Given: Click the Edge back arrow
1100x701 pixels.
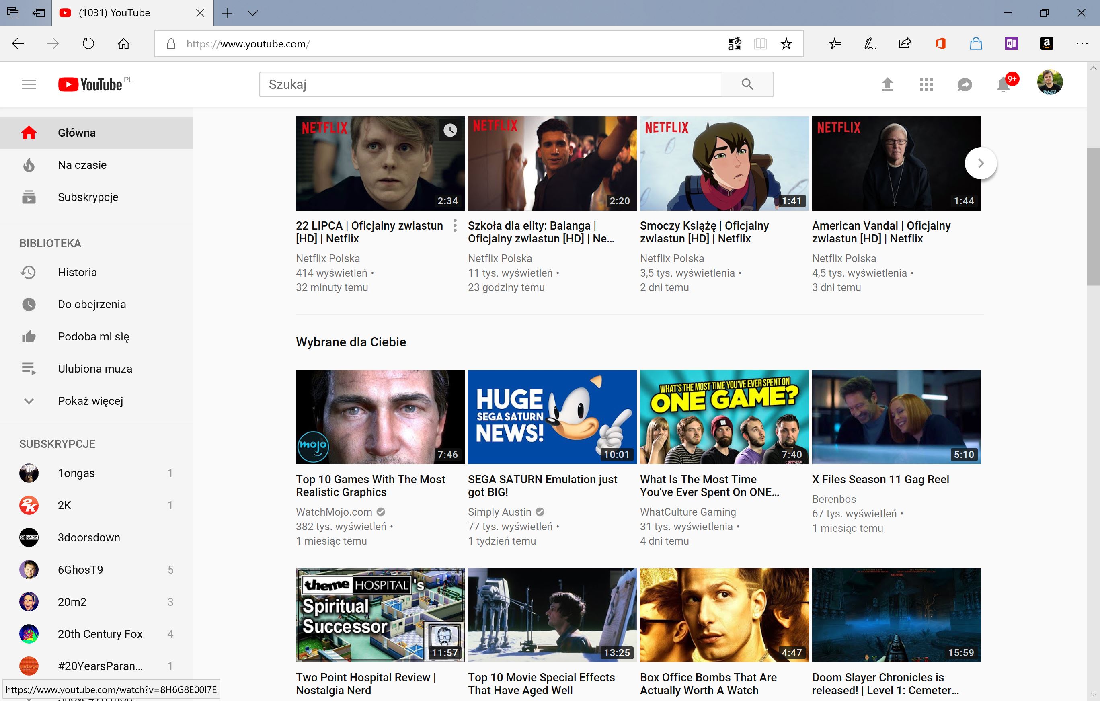Looking at the screenshot, I should (18, 44).
